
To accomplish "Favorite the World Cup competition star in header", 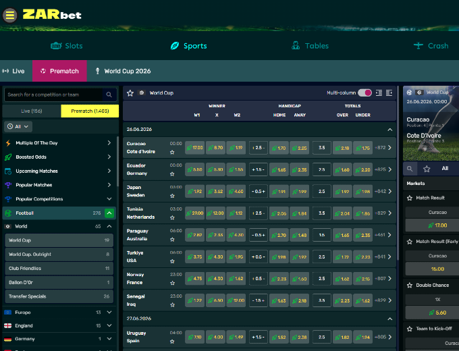I will click(130, 93).
